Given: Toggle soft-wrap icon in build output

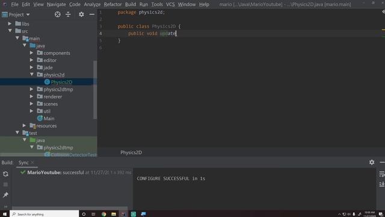Looking at the screenshot, I should (381, 174).
